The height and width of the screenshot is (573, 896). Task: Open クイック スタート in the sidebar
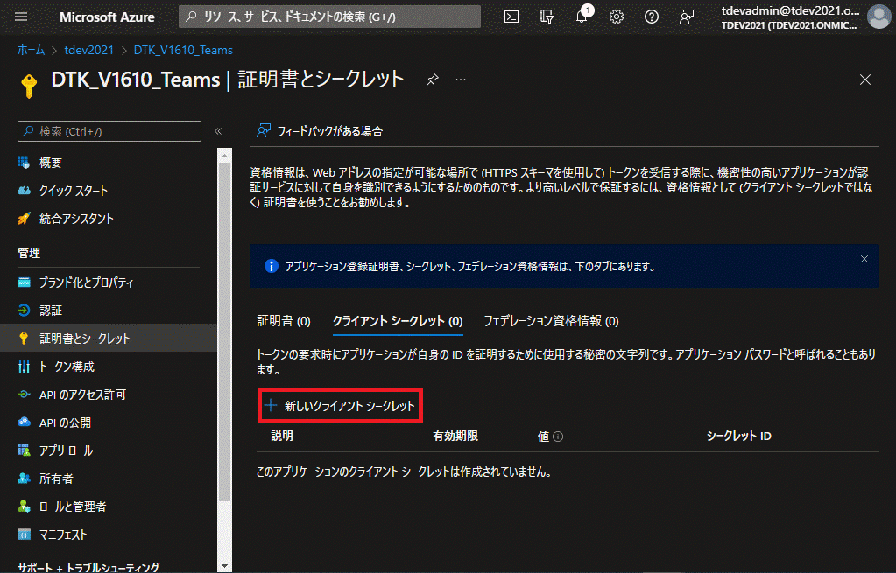point(74,191)
